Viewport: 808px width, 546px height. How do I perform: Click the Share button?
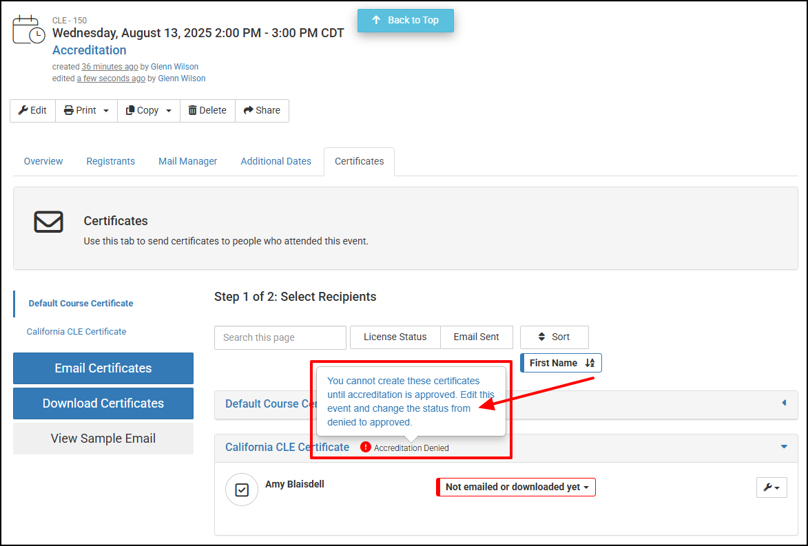click(x=262, y=110)
